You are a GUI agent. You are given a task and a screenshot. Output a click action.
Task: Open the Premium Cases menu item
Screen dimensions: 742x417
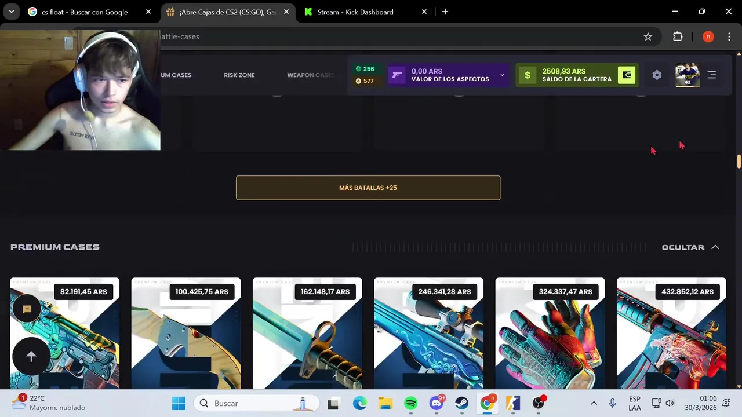tap(176, 75)
